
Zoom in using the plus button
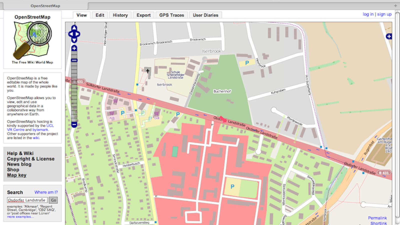74,48
